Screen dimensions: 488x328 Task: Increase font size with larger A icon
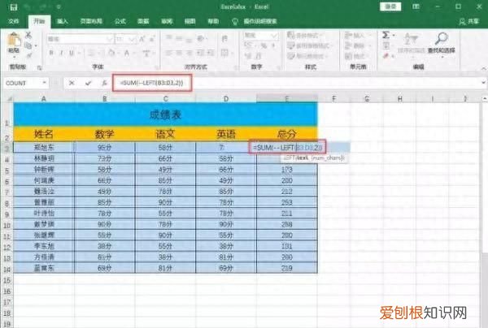142,39
